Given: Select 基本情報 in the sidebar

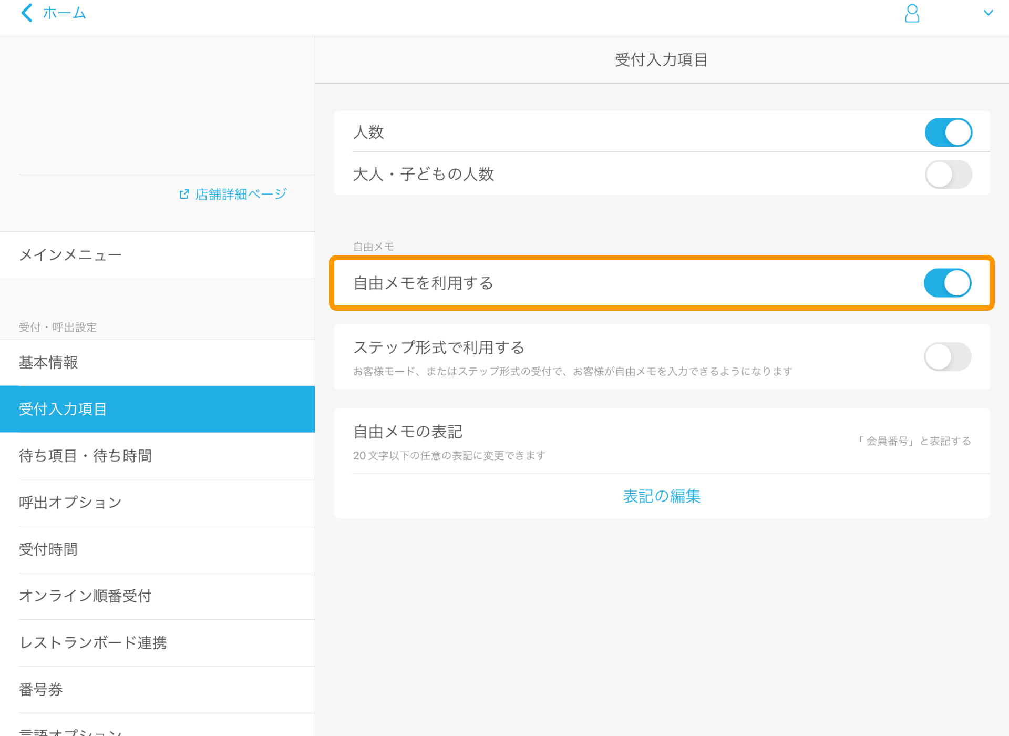Looking at the screenshot, I should (x=158, y=362).
